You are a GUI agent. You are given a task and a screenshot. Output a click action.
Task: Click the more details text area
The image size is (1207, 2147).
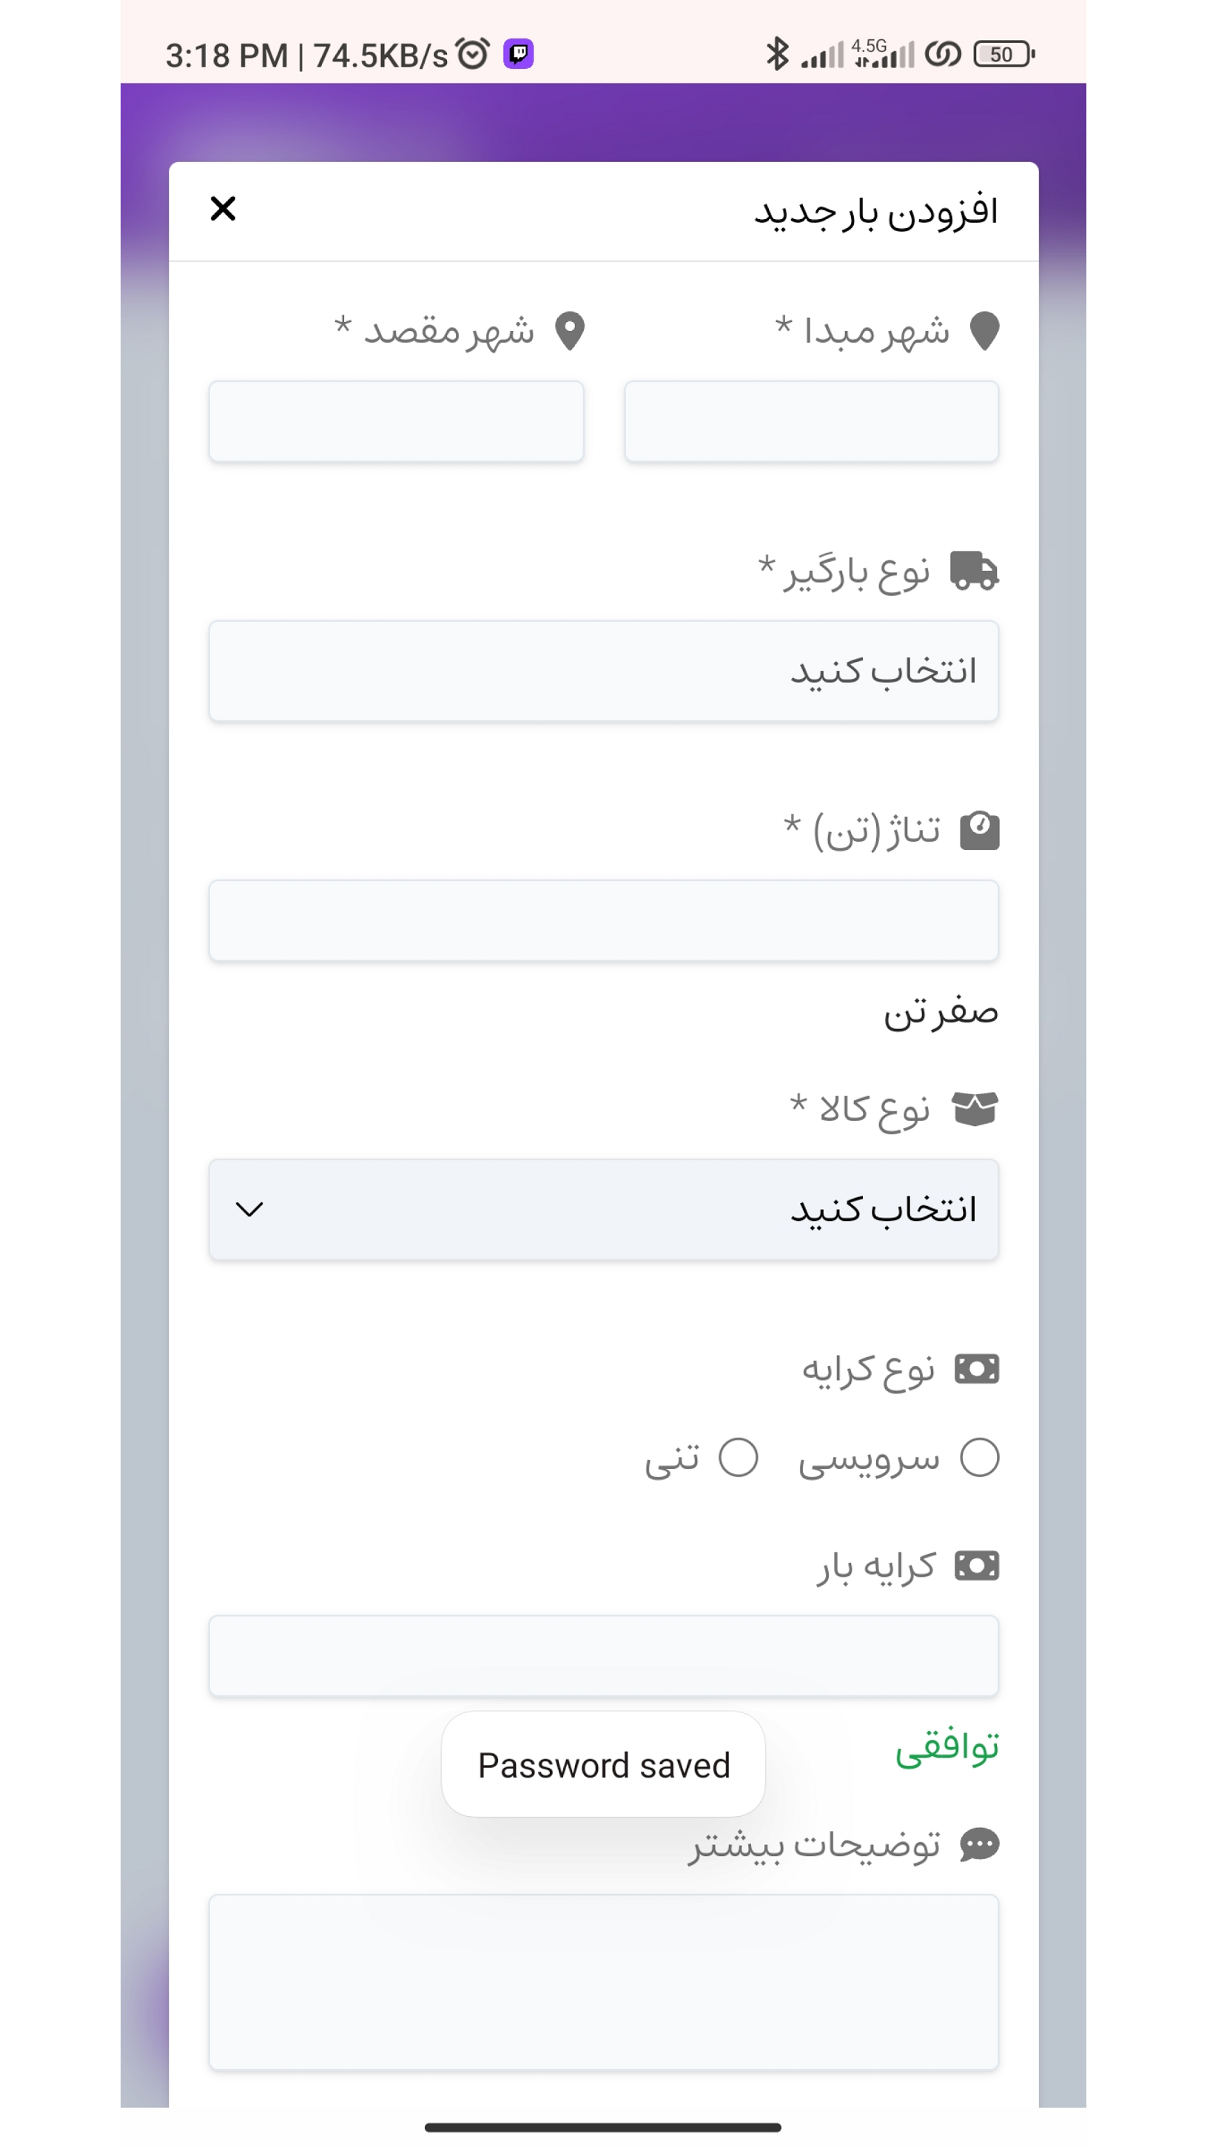point(603,1982)
